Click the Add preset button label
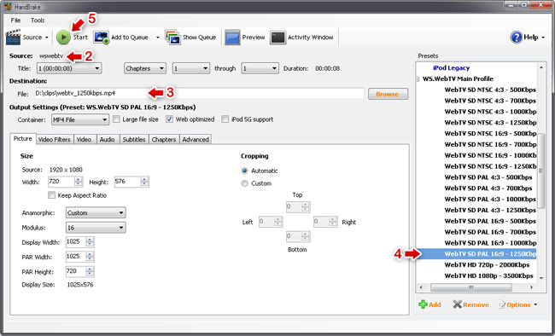This screenshot has height=336, width=555. point(435,304)
